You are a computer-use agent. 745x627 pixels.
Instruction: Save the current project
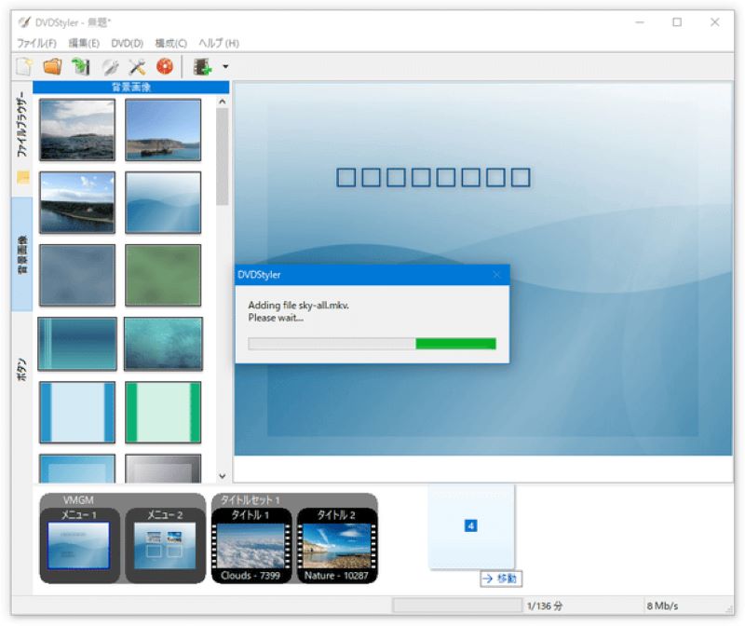tap(82, 65)
